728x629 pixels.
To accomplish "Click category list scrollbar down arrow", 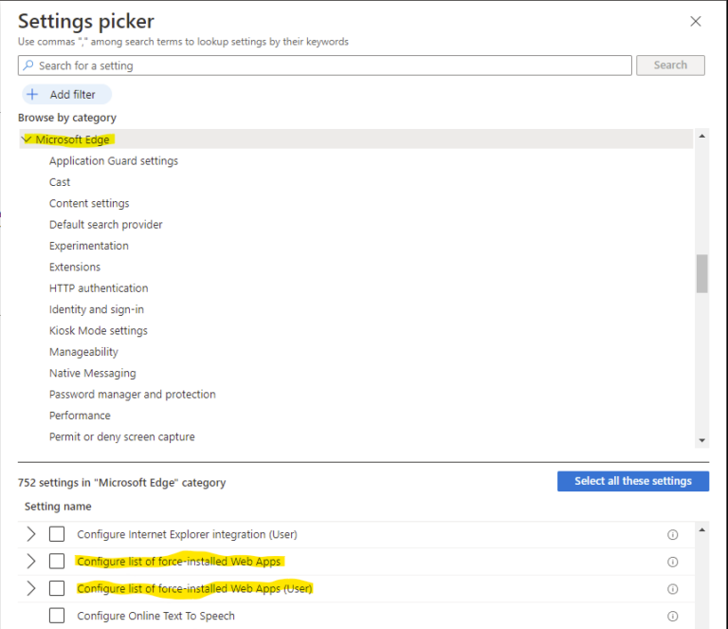I will pyautogui.click(x=702, y=440).
